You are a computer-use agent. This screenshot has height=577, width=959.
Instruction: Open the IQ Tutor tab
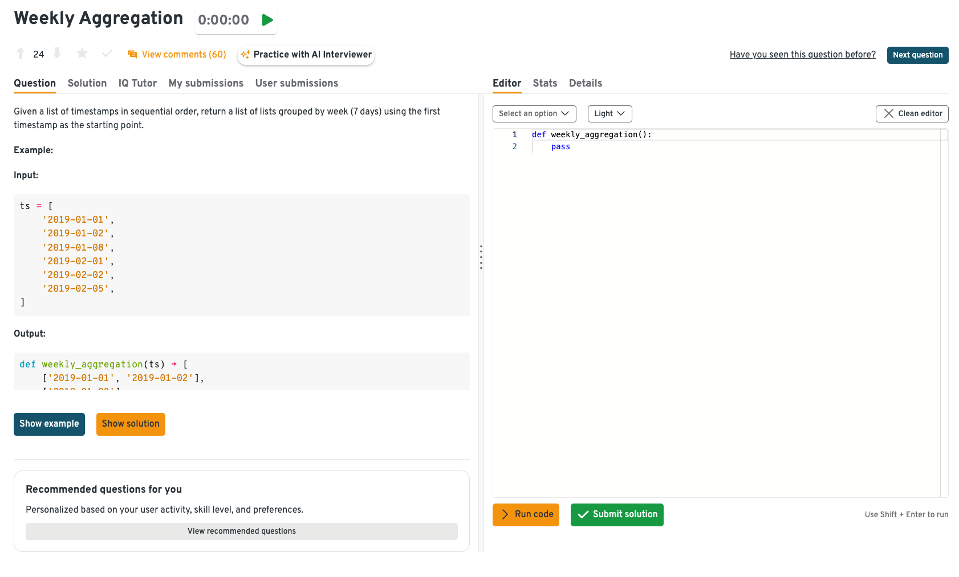[137, 83]
